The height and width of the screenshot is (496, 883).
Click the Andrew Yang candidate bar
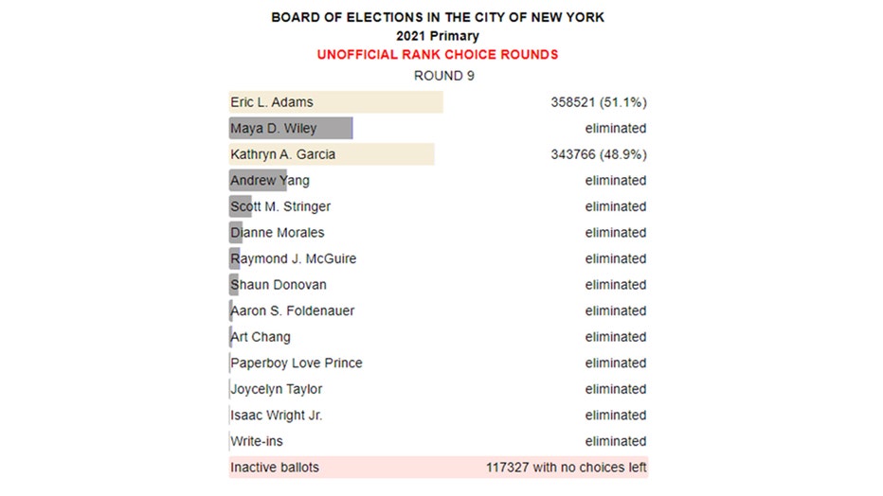click(x=258, y=181)
